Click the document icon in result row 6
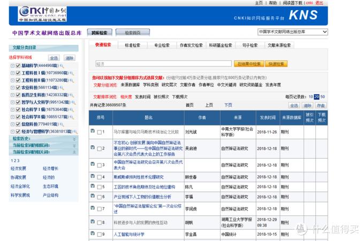This screenshot has height=241, width=364. tap(93, 196)
